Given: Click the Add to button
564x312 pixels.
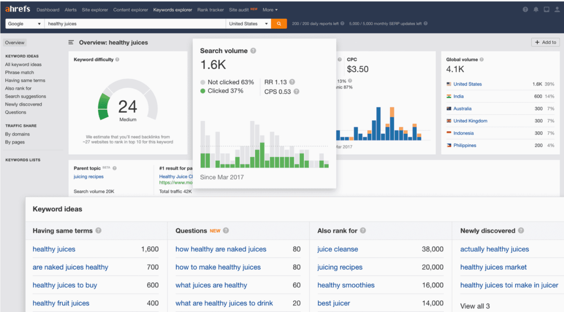Looking at the screenshot, I should pos(545,42).
